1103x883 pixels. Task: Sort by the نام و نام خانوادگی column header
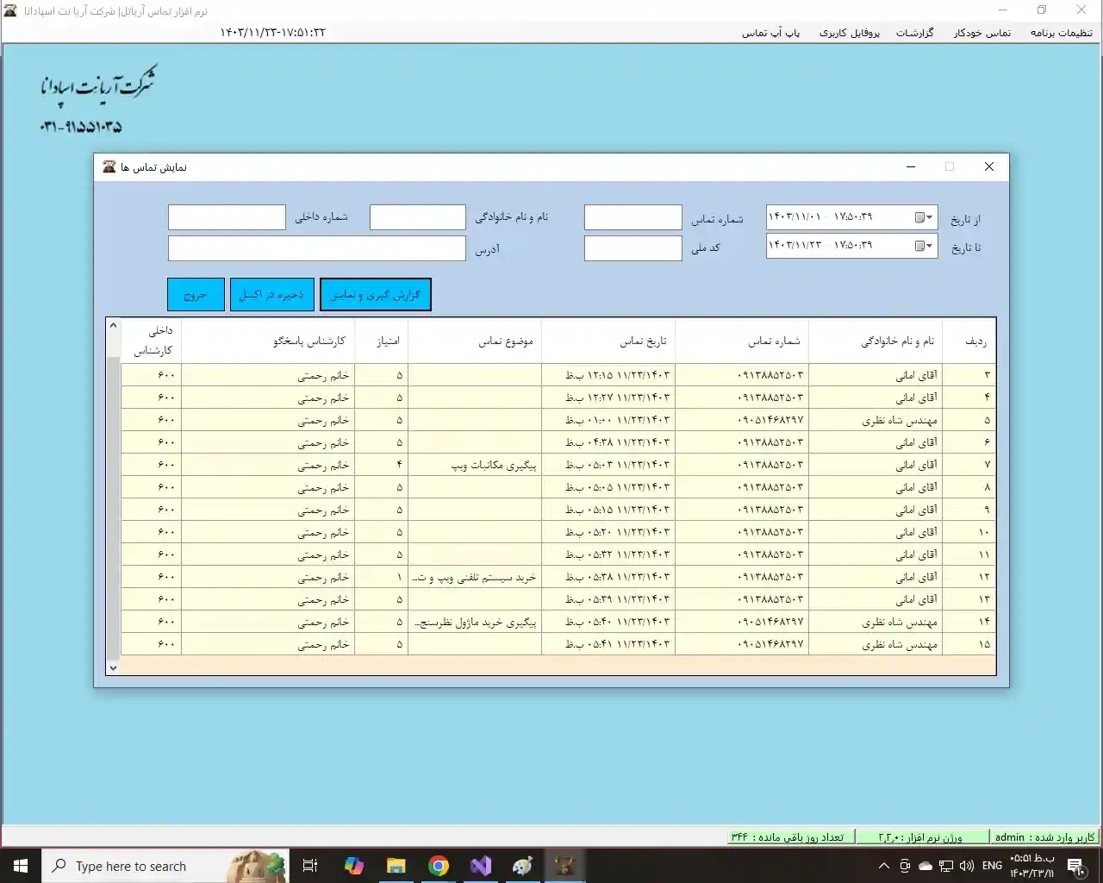coord(876,341)
